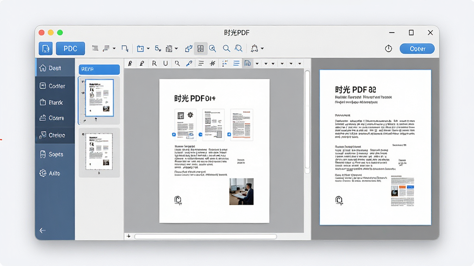The width and height of the screenshot is (474, 266).
Task: Click the magnifier next to the highlighted grid icon
Action: click(212, 48)
